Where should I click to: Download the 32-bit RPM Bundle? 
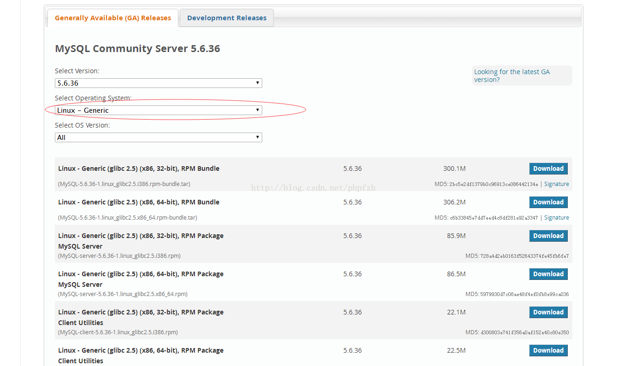tap(548, 168)
